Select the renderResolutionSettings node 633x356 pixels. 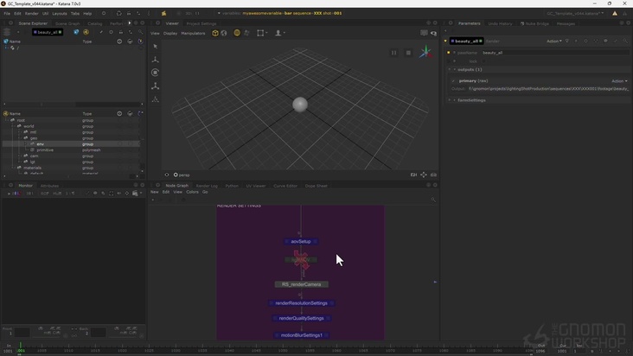click(301, 303)
